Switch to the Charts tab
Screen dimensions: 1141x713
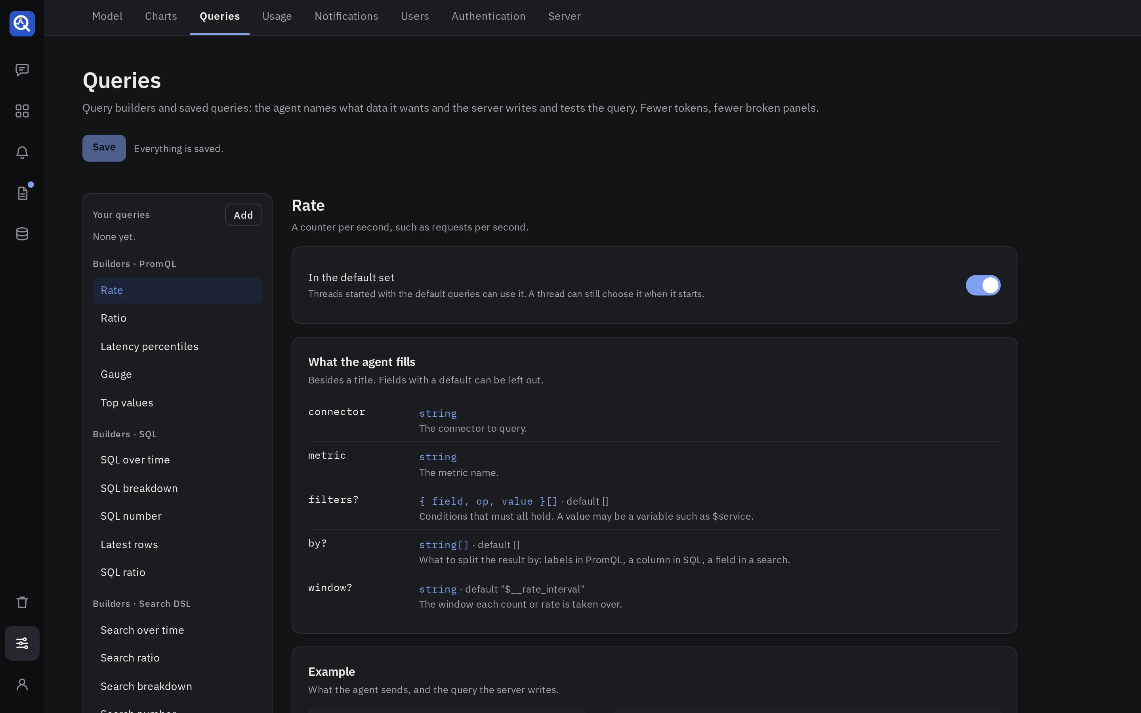click(161, 17)
